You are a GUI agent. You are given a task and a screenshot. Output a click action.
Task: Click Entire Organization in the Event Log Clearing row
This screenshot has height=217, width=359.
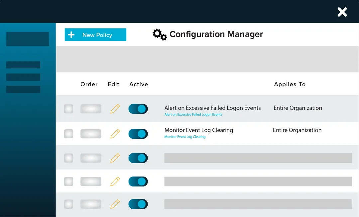(x=297, y=130)
